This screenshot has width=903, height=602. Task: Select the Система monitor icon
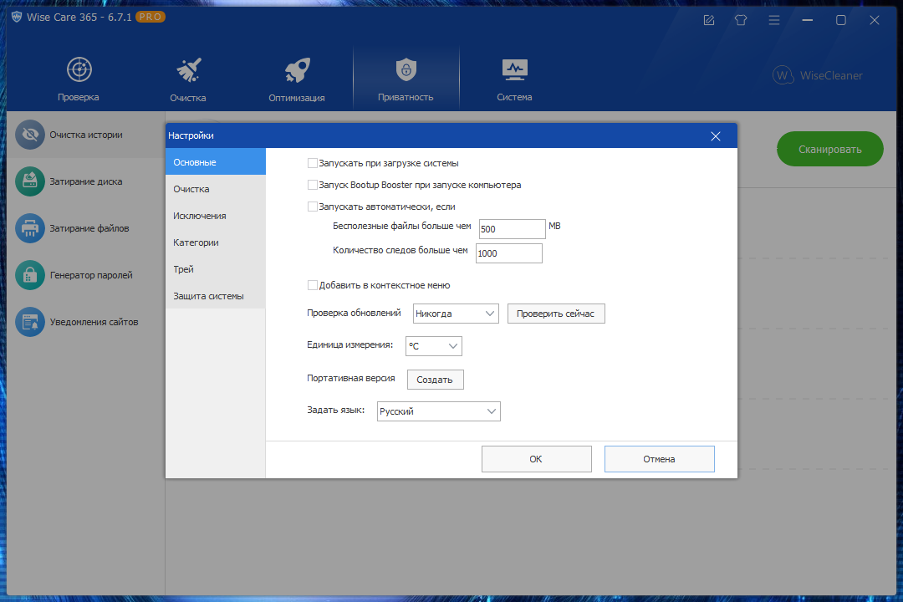coord(513,69)
